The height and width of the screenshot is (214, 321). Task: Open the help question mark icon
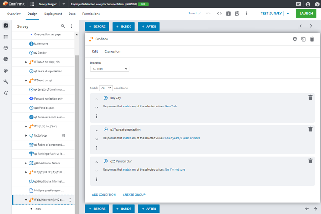pos(317,4)
